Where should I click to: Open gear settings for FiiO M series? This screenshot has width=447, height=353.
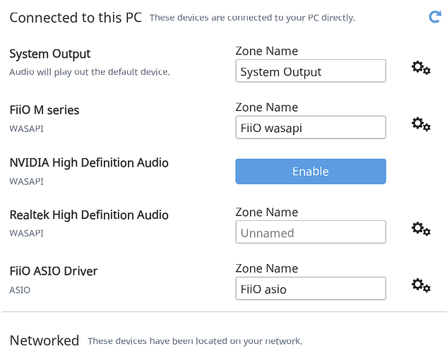click(x=421, y=124)
